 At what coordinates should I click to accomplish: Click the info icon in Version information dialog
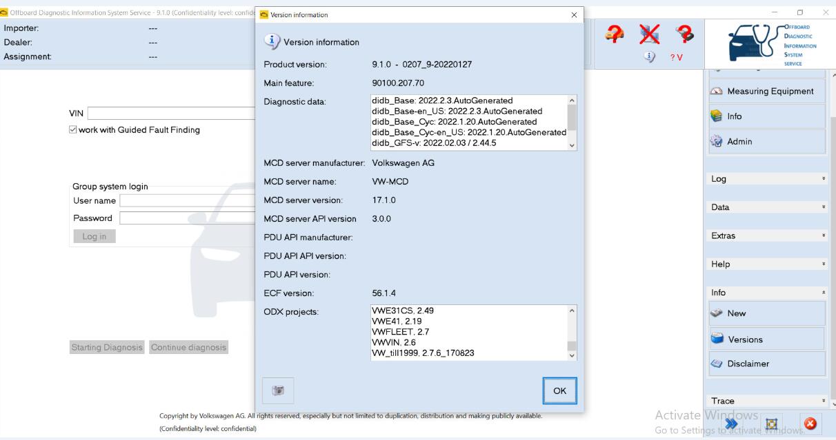272,41
